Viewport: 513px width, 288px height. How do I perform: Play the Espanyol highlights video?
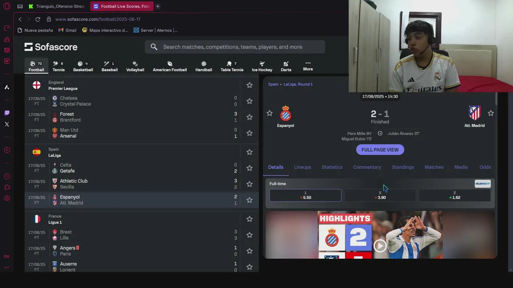coord(380,246)
